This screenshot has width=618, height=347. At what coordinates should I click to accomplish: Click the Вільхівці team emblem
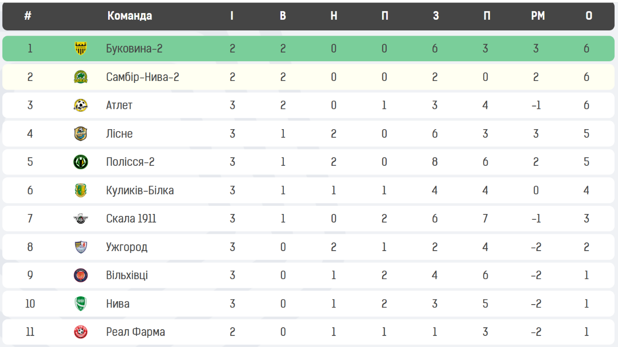pyautogui.click(x=81, y=275)
